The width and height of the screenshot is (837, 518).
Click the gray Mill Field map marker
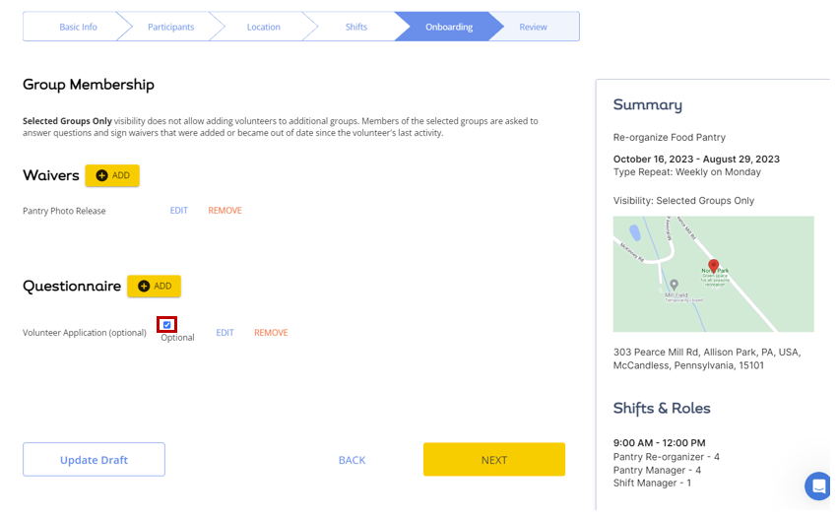tap(675, 285)
